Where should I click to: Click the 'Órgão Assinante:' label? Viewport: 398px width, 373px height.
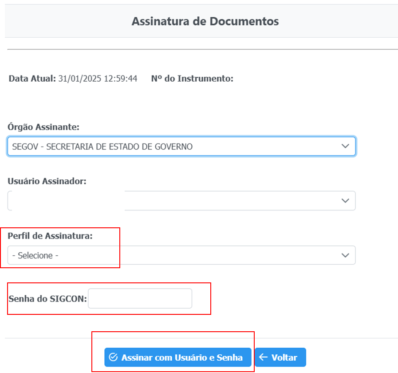click(43, 127)
